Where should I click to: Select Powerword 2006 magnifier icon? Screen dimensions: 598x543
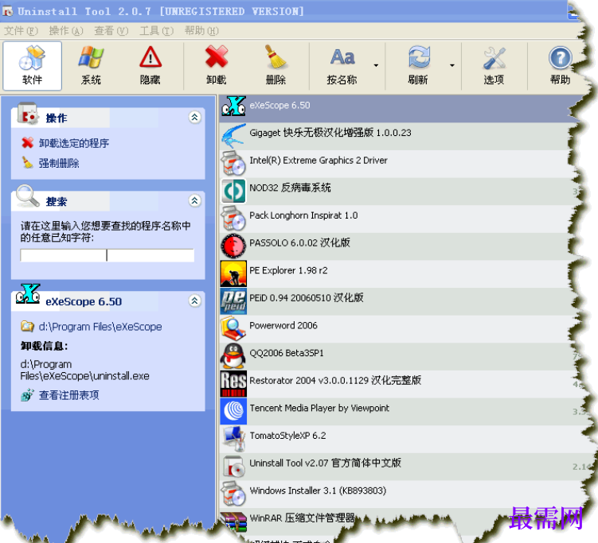233,328
